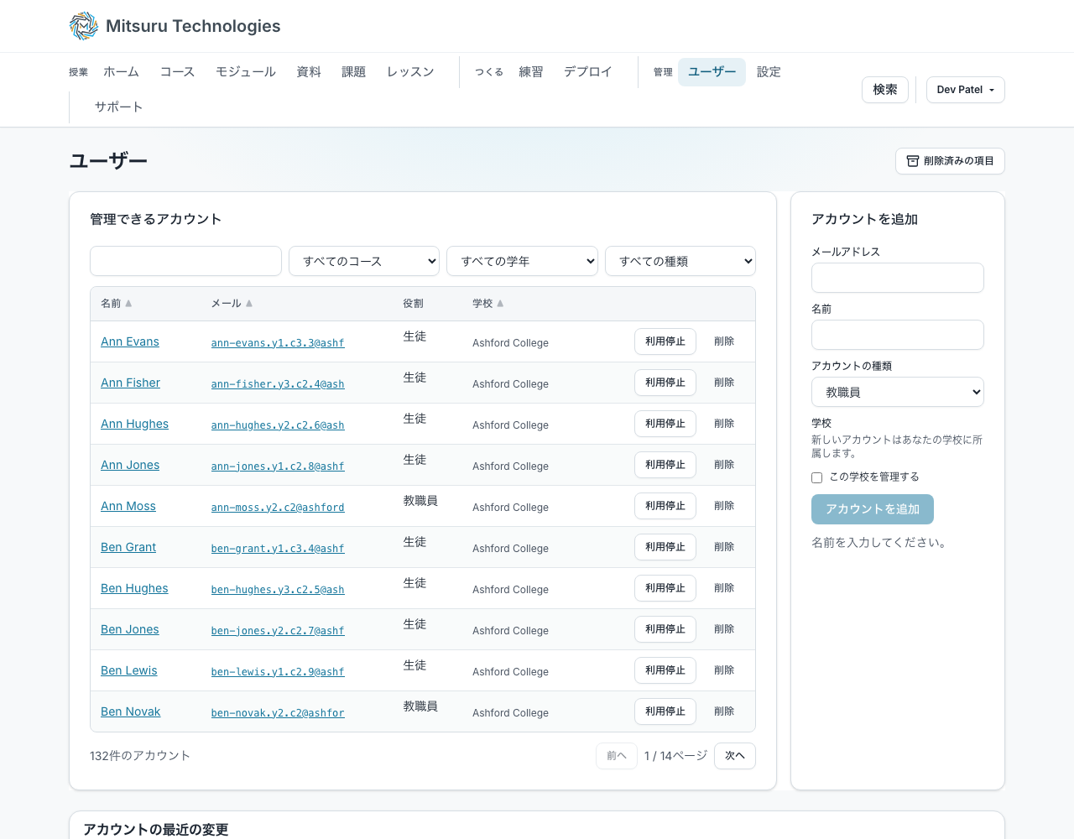Viewport: 1074px width, 839px height.
Task: Open 設定 nav item
Action: click(x=769, y=72)
